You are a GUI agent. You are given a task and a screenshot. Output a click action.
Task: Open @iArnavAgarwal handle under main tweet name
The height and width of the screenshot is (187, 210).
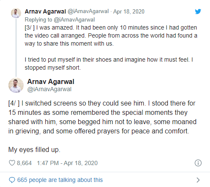(x=49, y=89)
